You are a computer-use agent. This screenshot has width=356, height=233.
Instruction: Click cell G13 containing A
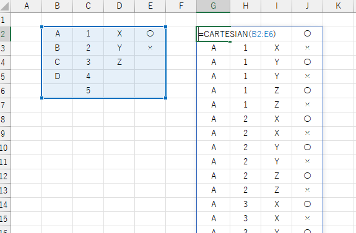[x=214, y=190]
